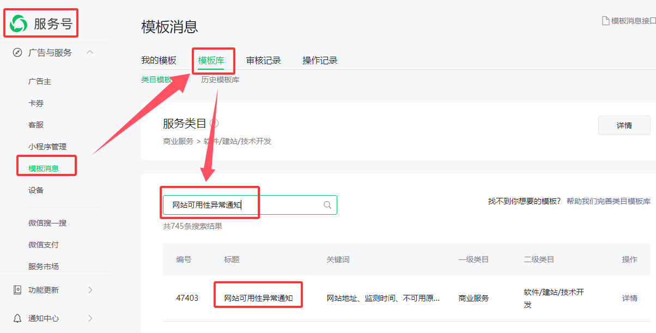Open 帮助我们完善类目模板库 link

tap(609, 201)
